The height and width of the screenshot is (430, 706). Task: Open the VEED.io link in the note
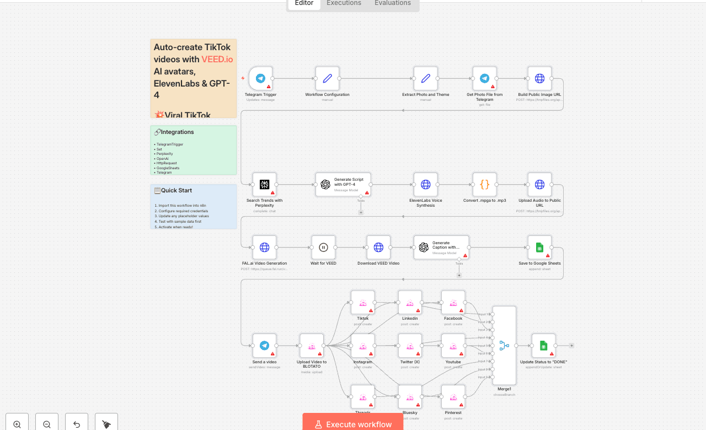point(217,59)
